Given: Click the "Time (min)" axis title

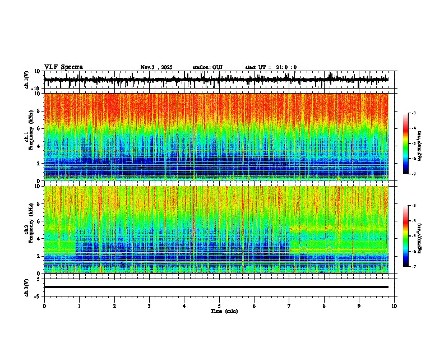Looking at the screenshot, I should click(x=224, y=311).
